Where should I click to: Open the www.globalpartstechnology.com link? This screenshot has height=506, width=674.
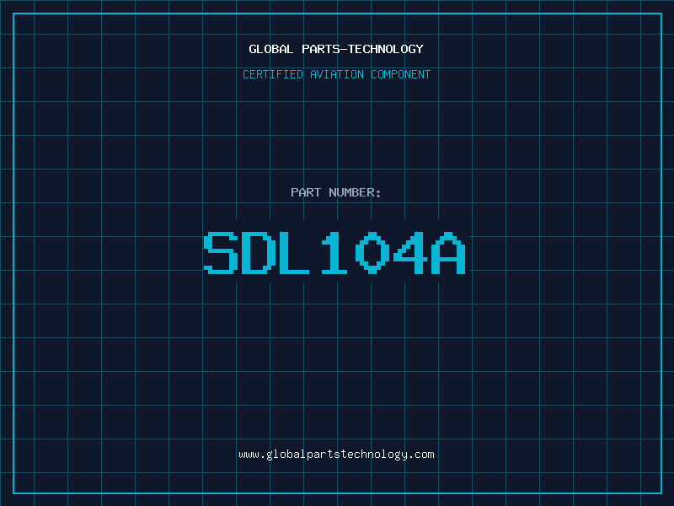(336, 455)
